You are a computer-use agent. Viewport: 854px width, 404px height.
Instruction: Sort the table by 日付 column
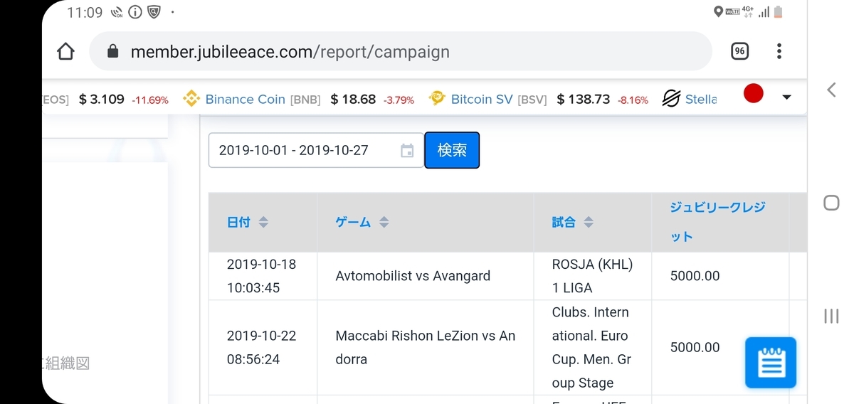coord(263,223)
